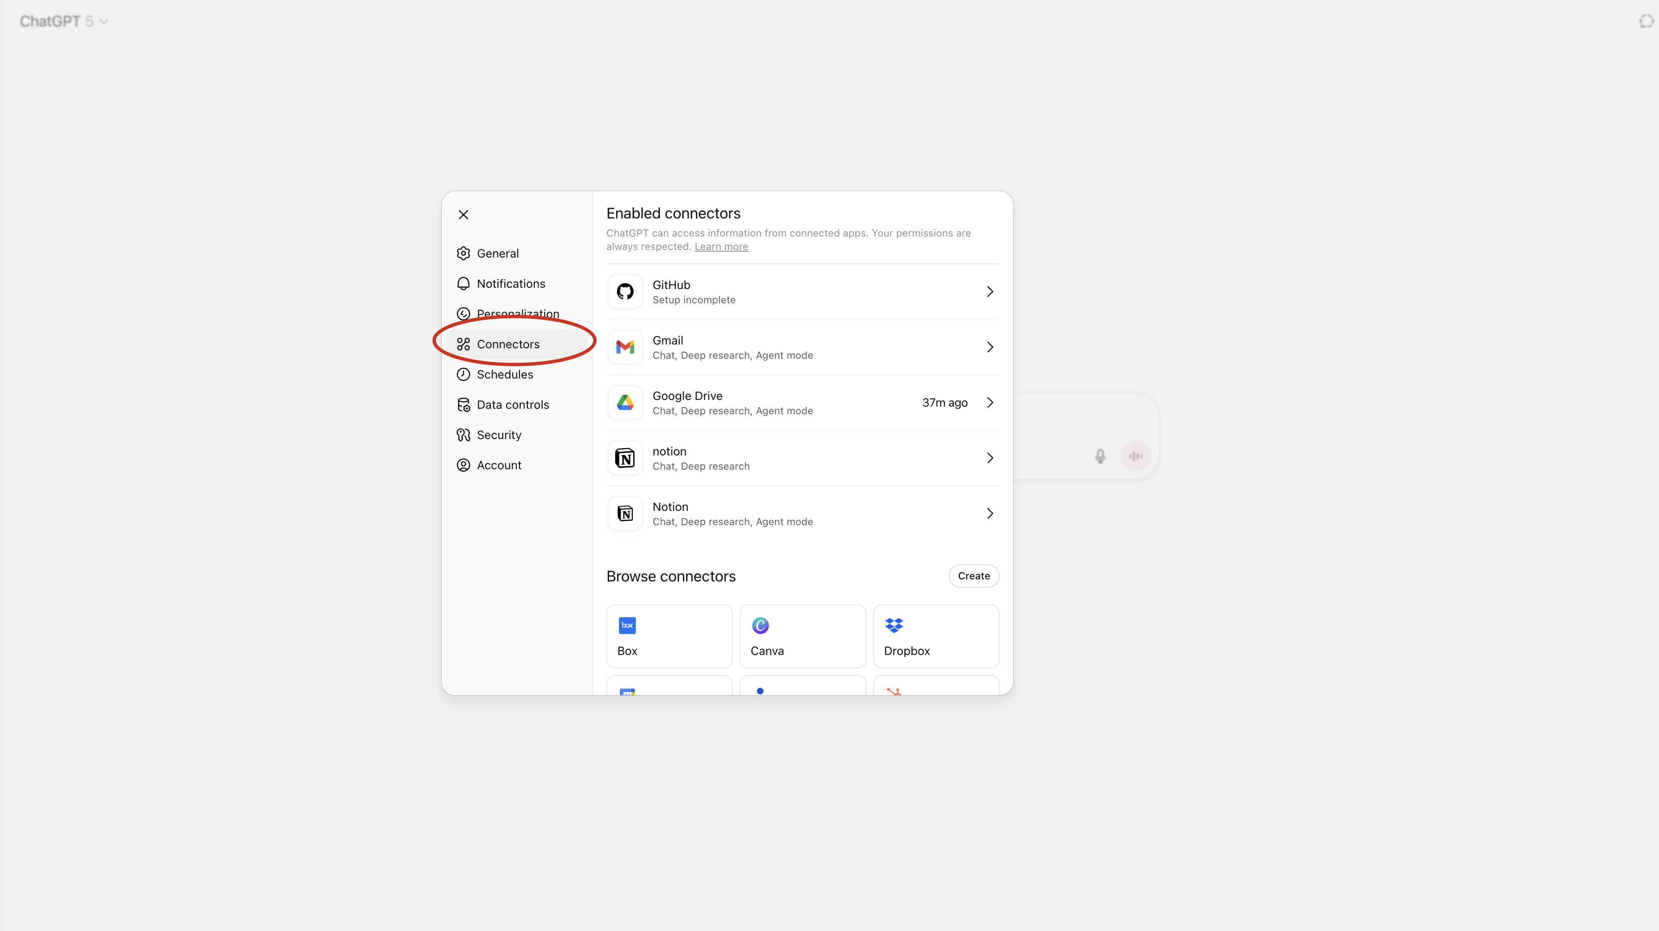Screen dimensions: 1659x931
Task: Open the ChatGPT 5 model dropdown
Action: click(x=63, y=21)
